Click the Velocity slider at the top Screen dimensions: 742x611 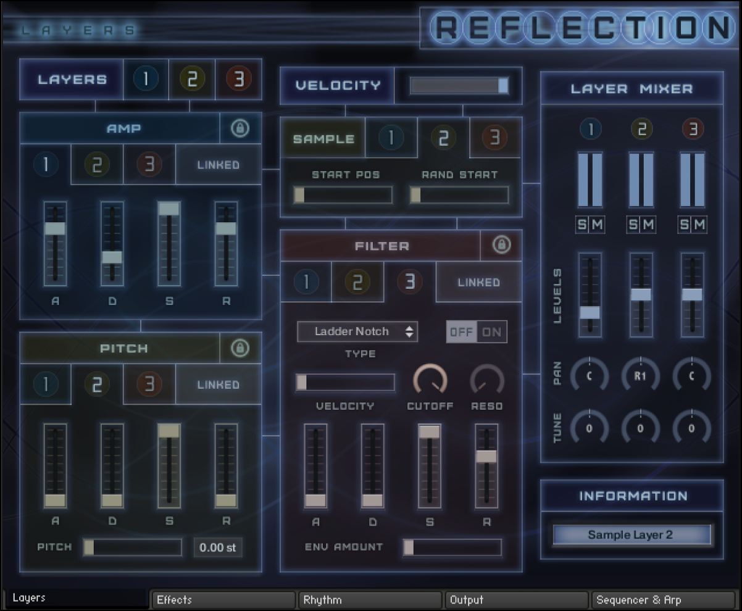[459, 85]
